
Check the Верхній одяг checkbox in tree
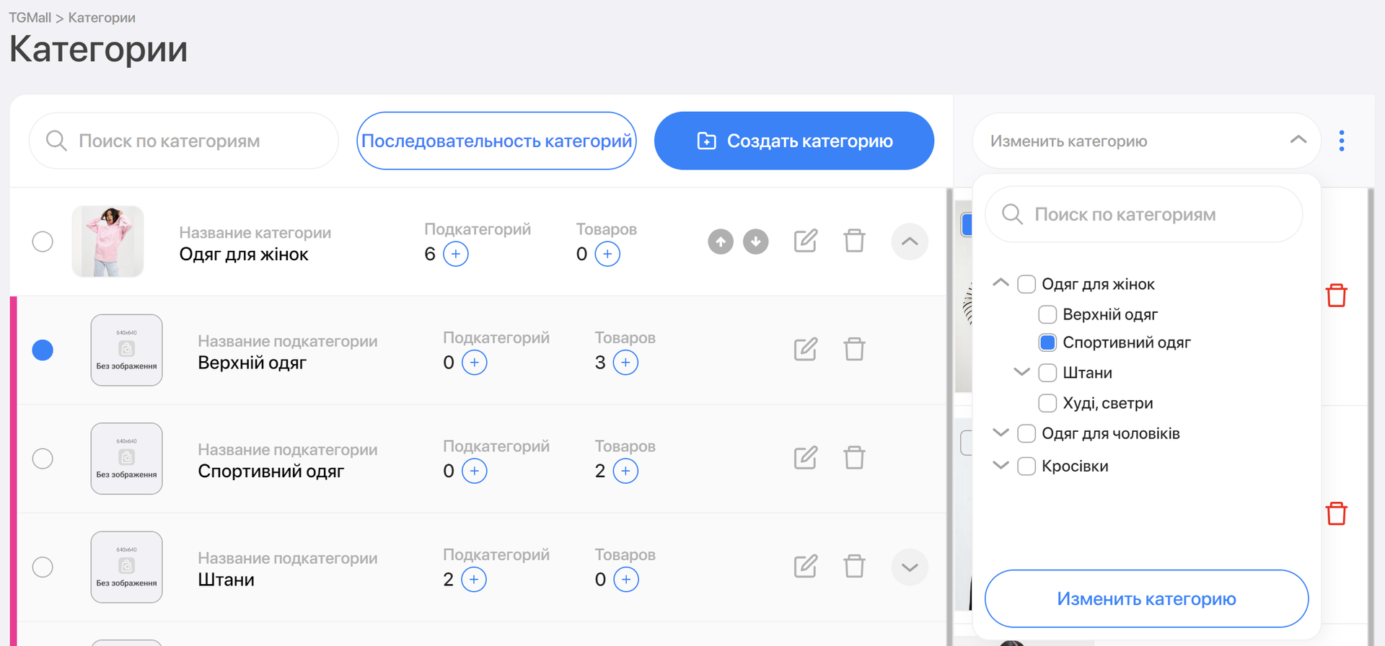(1047, 314)
